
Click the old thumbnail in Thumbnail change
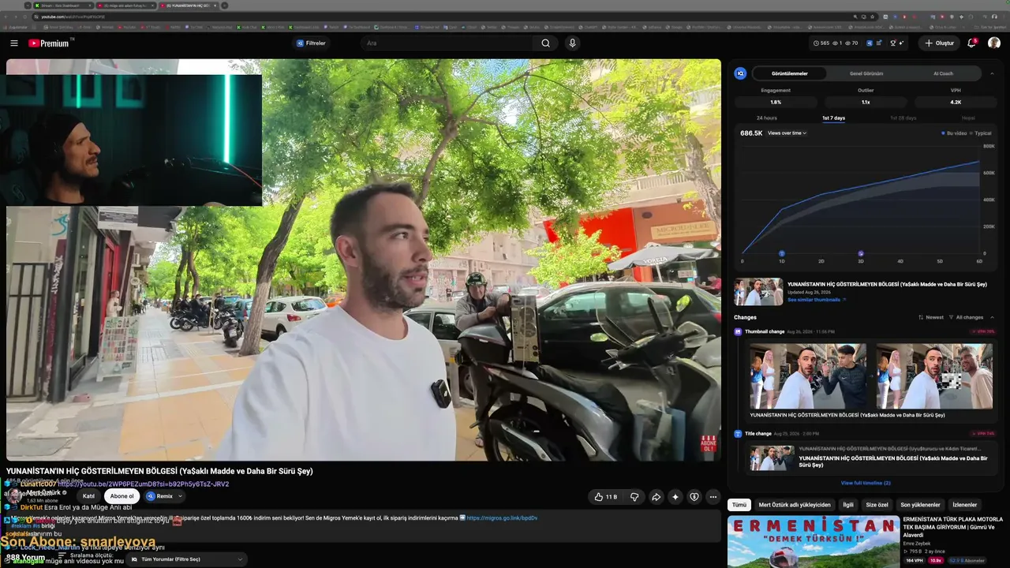pyautogui.click(x=808, y=376)
